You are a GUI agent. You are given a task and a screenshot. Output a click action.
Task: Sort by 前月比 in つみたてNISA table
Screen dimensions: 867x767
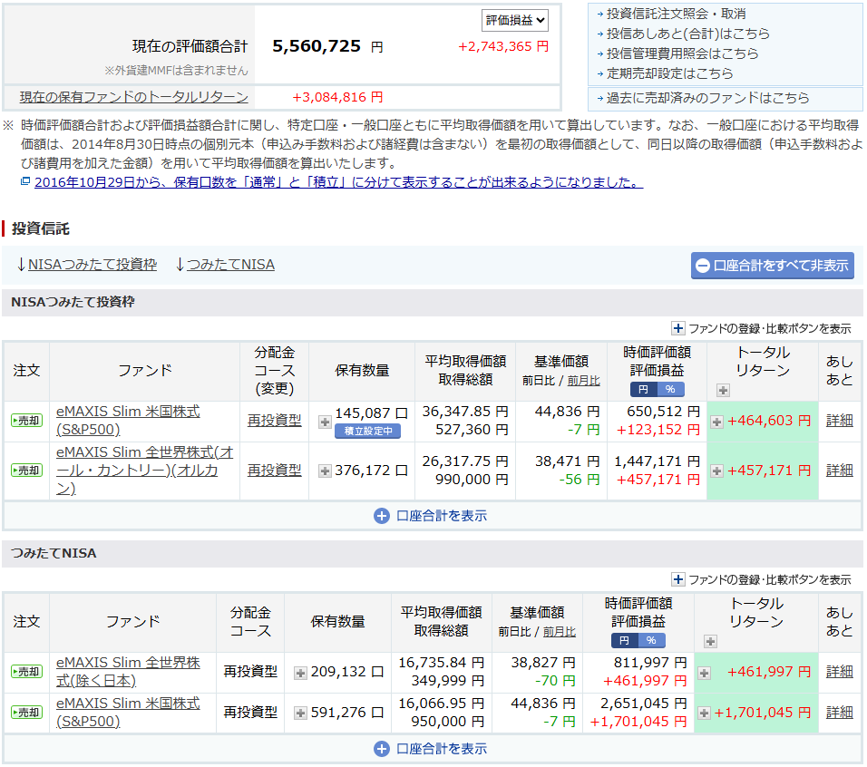[559, 632]
